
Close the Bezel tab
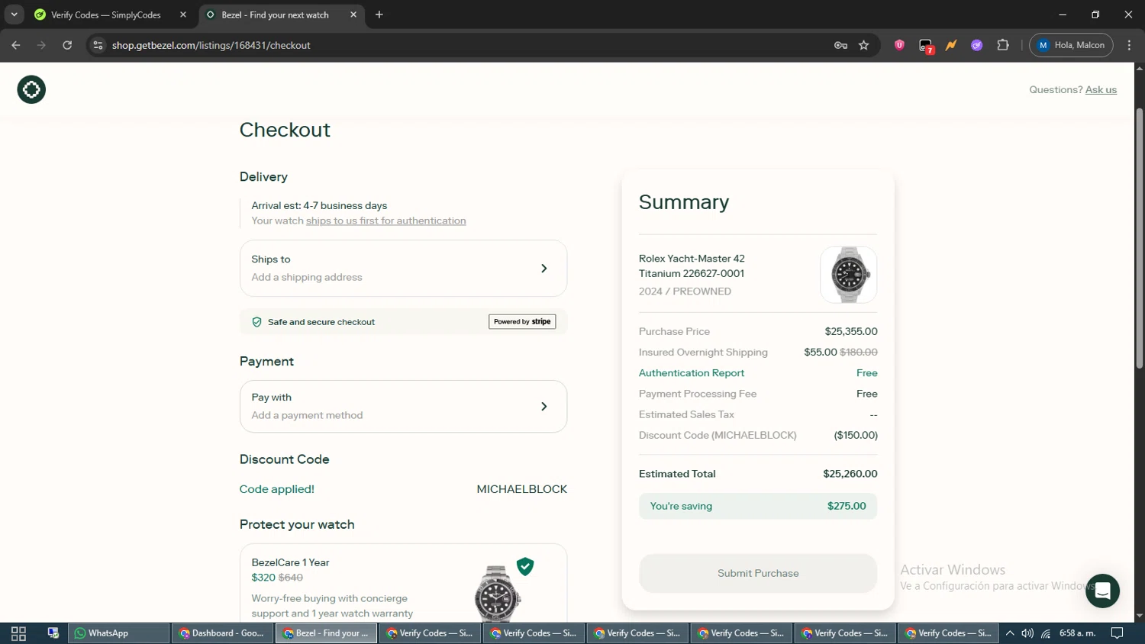tap(353, 14)
